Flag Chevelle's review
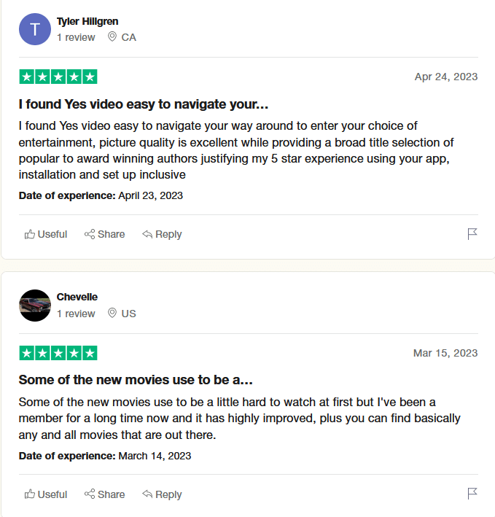Screen dimensions: 495x517 point(472,494)
